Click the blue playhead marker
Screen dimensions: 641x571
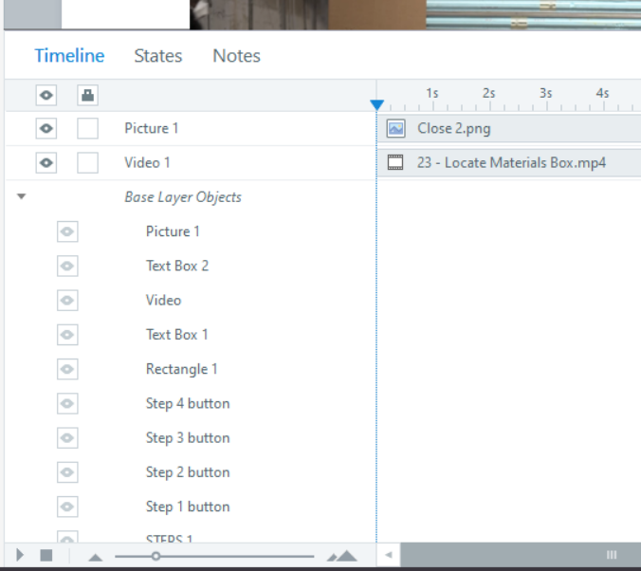(x=376, y=104)
